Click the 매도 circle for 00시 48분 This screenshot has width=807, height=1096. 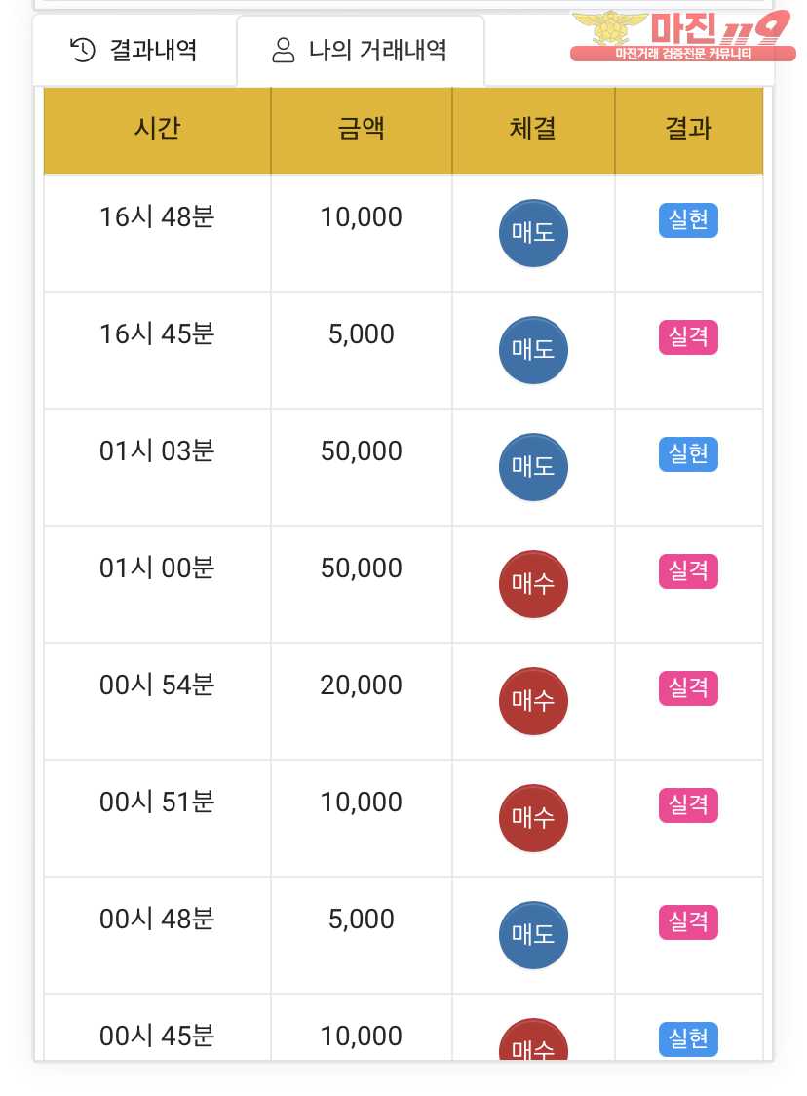click(x=533, y=935)
